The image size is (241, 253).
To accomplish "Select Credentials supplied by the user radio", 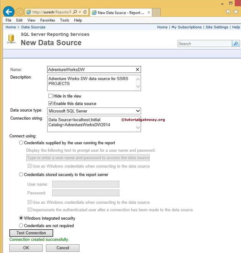I will pos(21,143).
